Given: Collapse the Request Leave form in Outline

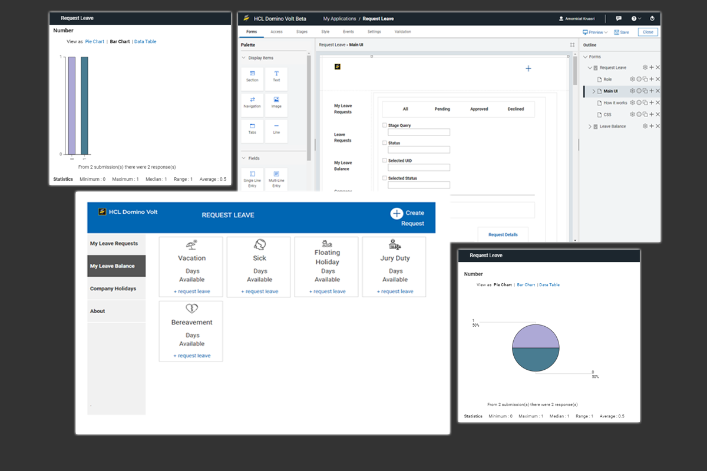Looking at the screenshot, I should 590,68.
